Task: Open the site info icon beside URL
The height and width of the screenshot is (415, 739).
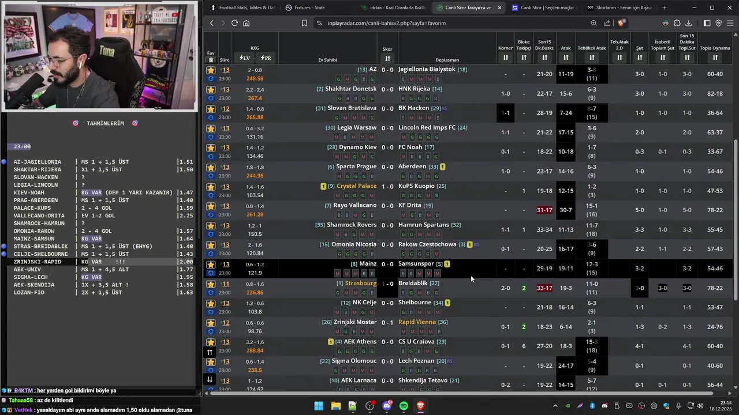Action: [319, 23]
